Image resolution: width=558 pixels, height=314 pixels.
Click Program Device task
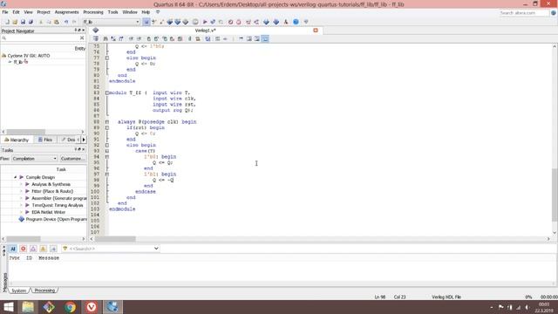point(56,219)
